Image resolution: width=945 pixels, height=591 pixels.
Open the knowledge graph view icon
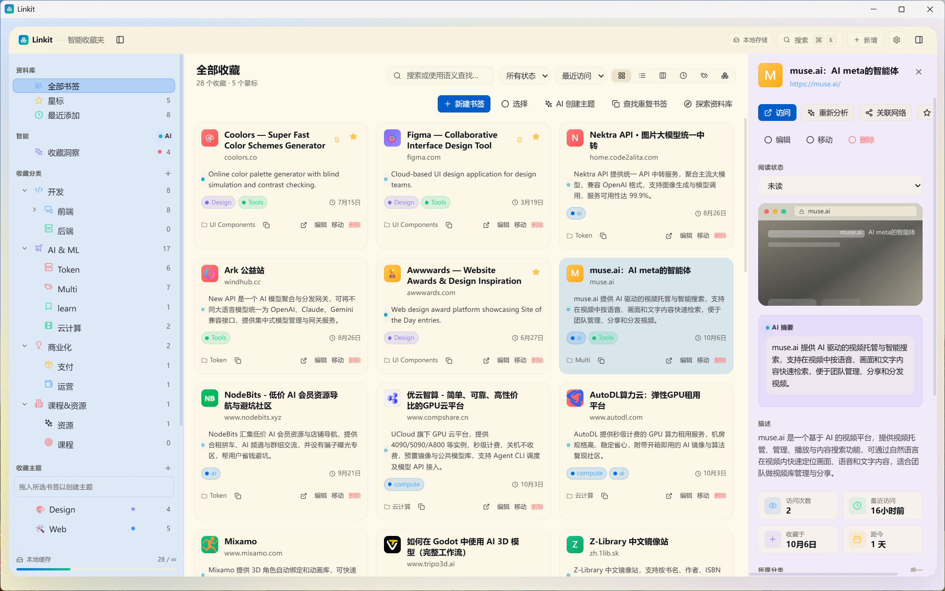[x=725, y=76]
